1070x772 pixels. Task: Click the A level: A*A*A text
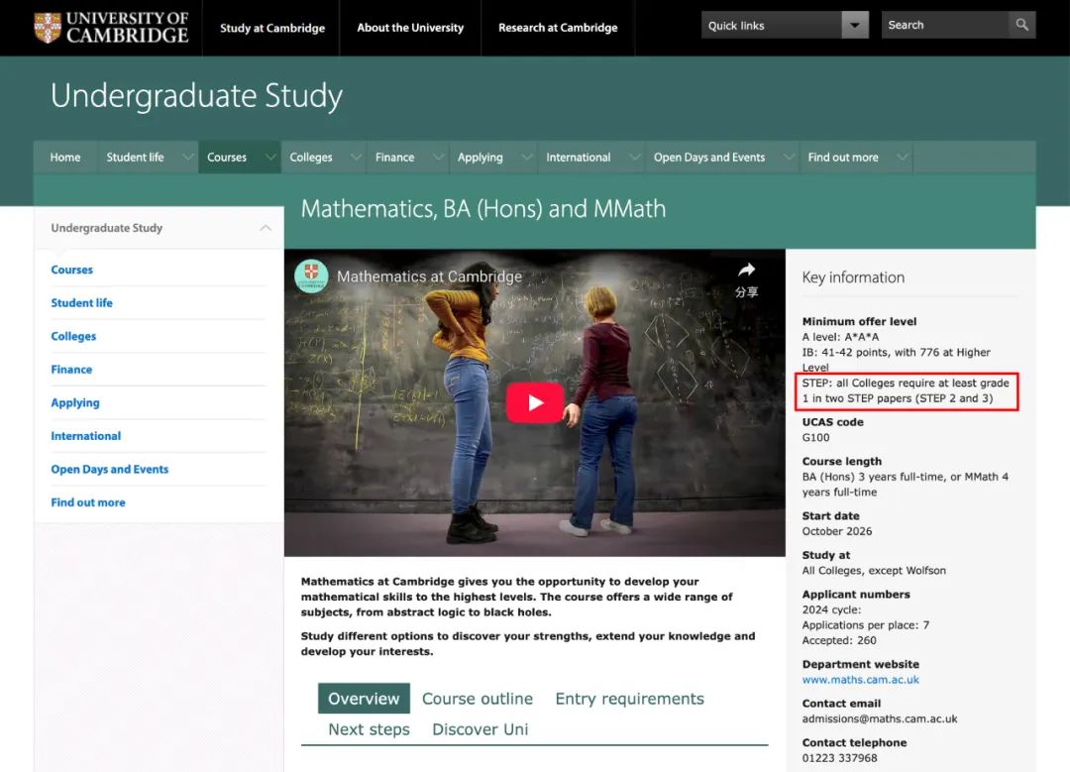840,337
